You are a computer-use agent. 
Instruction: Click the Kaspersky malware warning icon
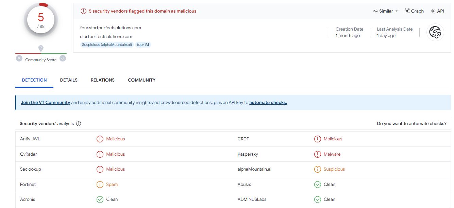point(318,154)
